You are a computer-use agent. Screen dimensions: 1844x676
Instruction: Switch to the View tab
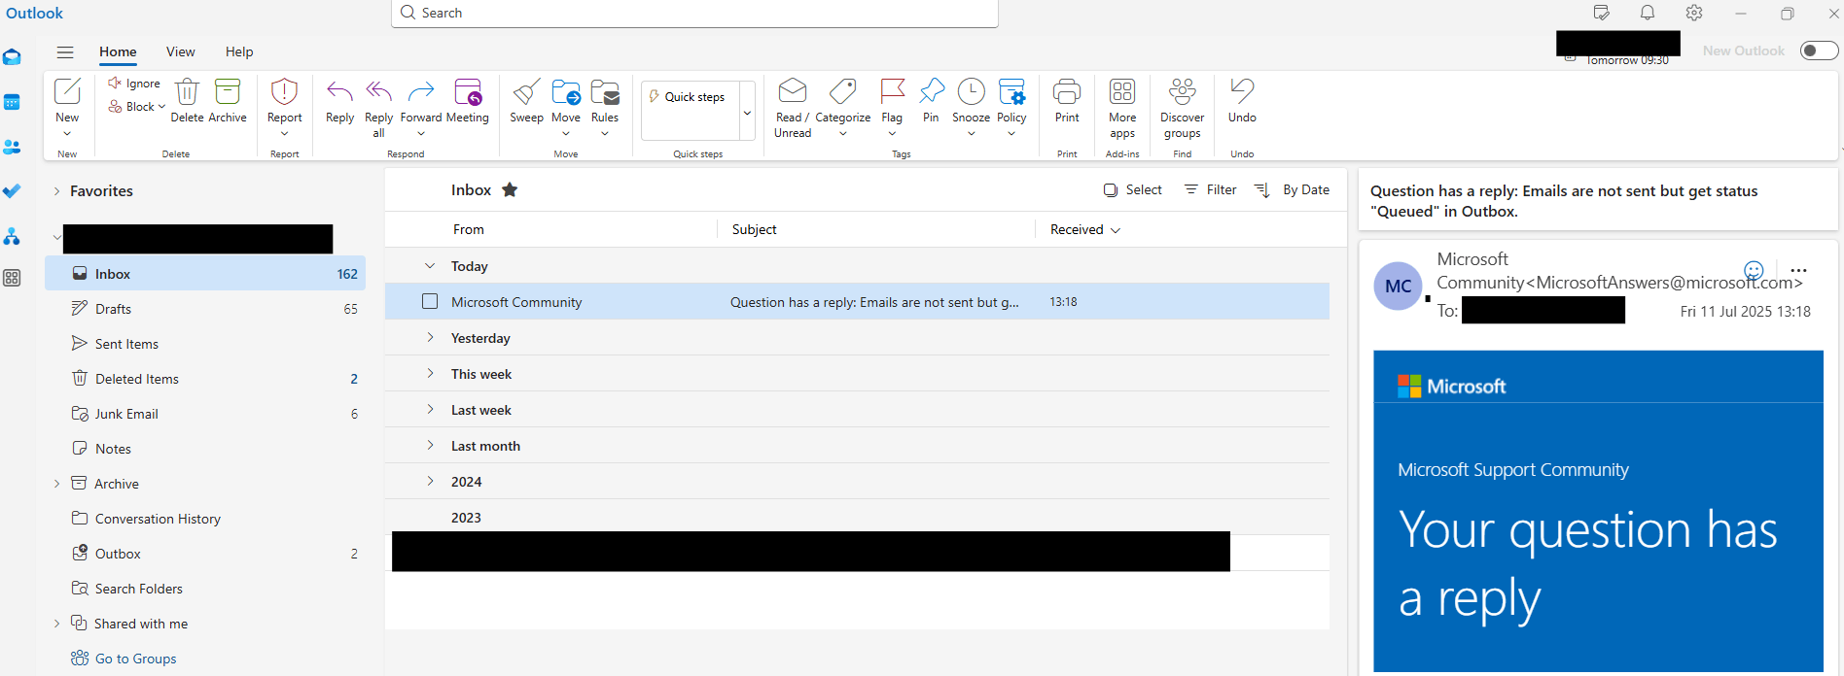pos(180,52)
